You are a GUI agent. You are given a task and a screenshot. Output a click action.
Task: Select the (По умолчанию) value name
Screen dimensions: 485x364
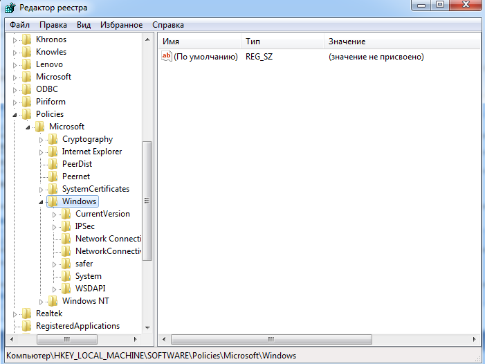tap(205, 57)
